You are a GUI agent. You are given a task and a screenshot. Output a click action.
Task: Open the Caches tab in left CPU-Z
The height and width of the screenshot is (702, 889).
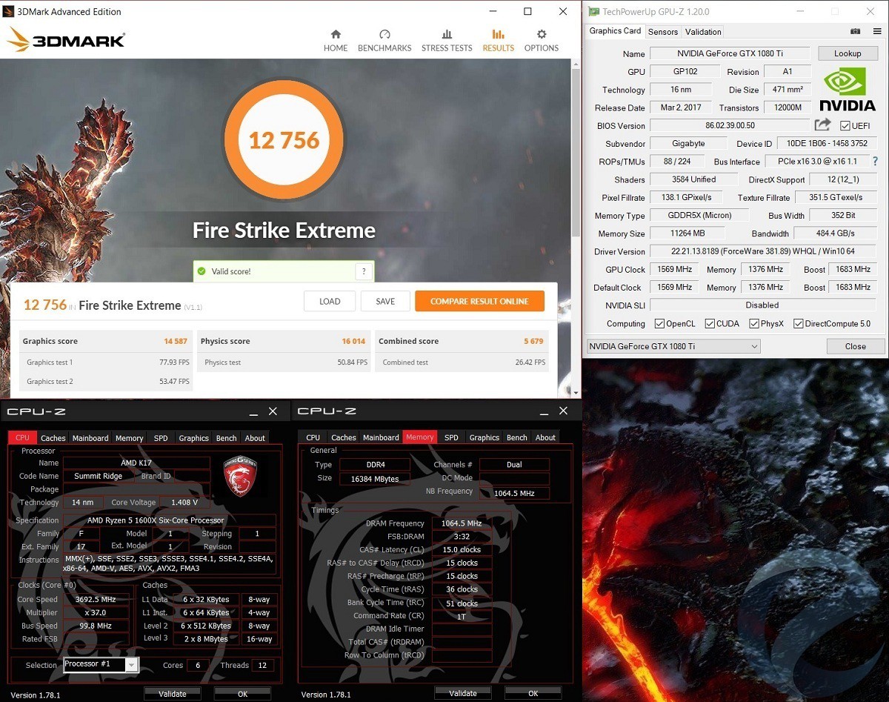coord(53,438)
